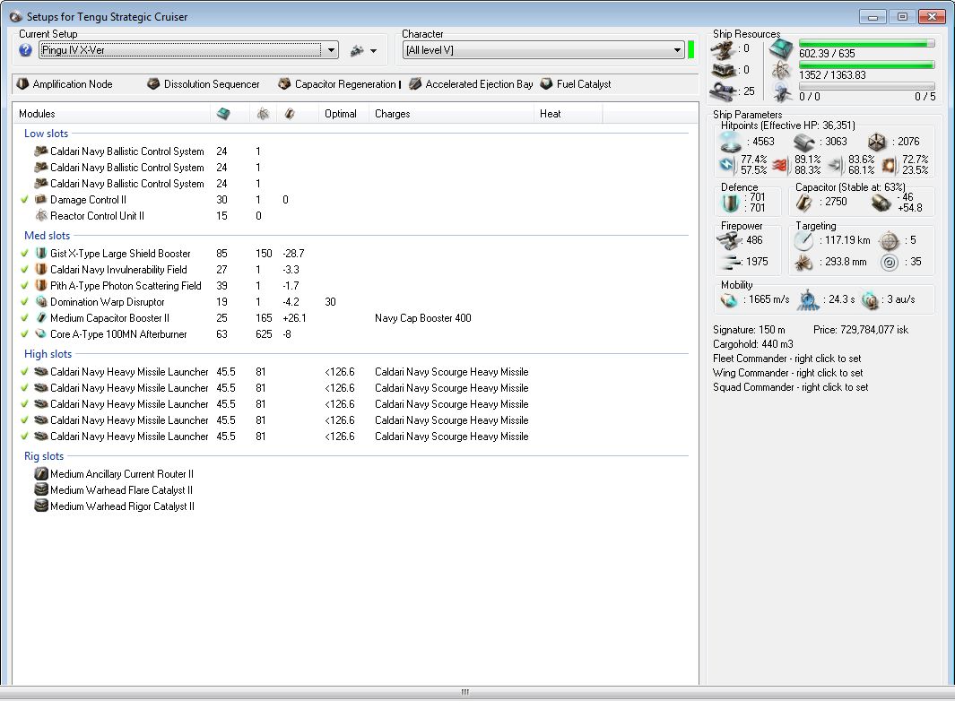
Task: Select the Medium Ancillary Current Router II rig
Action: [x=122, y=474]
